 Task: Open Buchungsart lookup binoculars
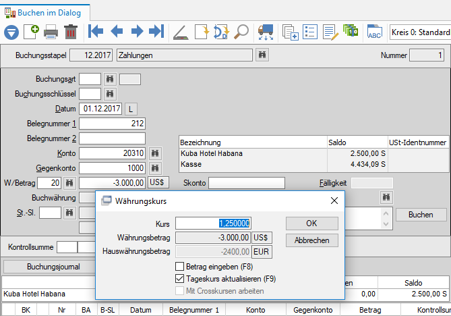pos(110,79)
